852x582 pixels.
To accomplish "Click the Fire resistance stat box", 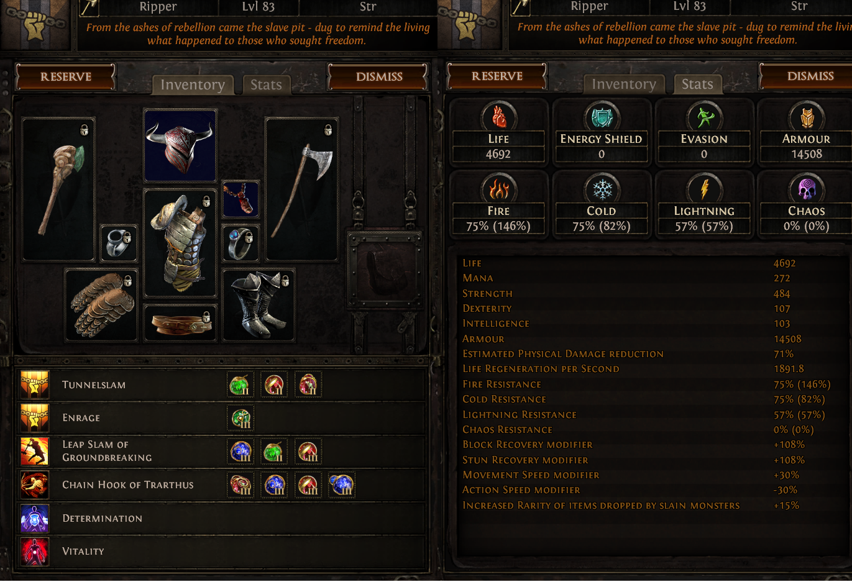I will click(x=498, y=203).
